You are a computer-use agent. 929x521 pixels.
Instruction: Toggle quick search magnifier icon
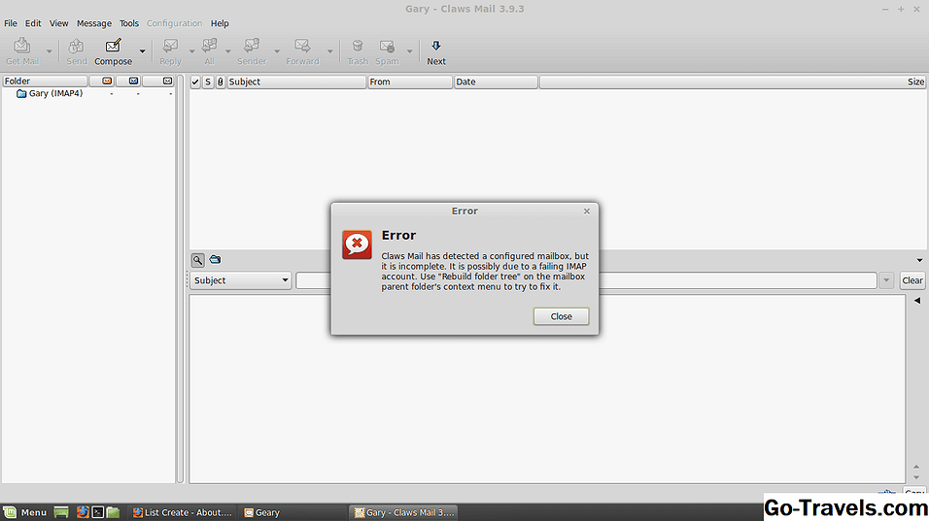coord(197,260)
